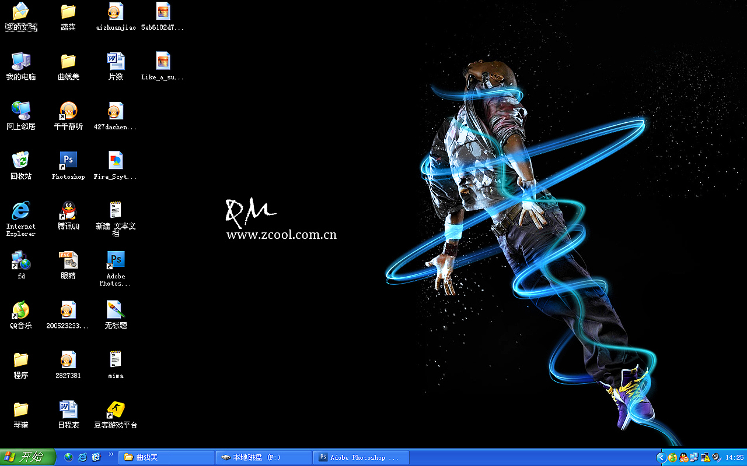Click the 开始 Start button
This screenshot has height=466, width=747.
click(27, 457)
